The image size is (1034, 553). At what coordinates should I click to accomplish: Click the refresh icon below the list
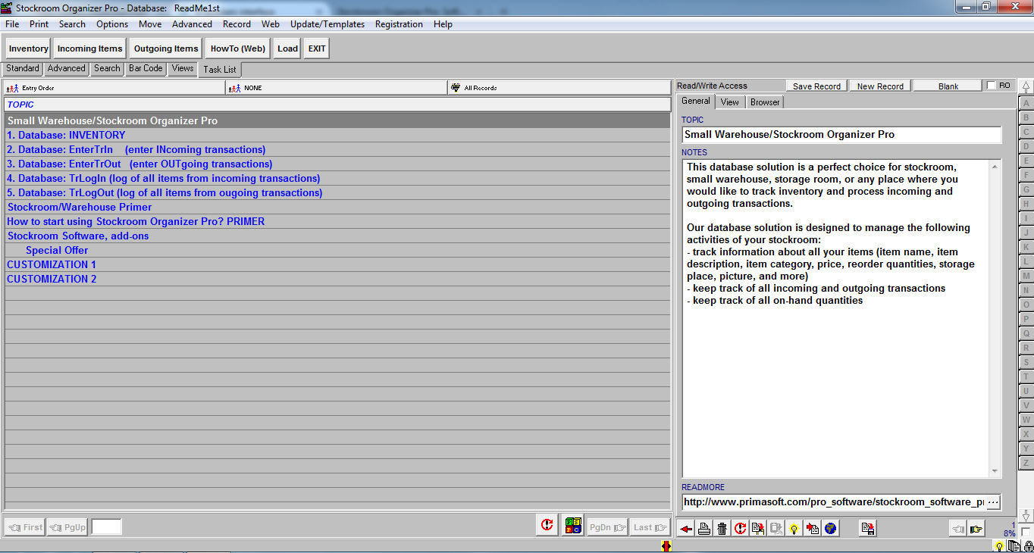(547, 526)
